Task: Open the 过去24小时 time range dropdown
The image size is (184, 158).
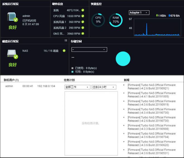Action: click(x=104, y=87)
